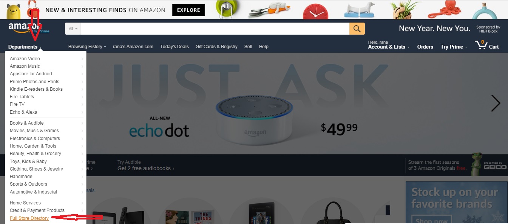Open the shopping cart icon
This screenshot has height=224, width=508.
click(487, 45)
